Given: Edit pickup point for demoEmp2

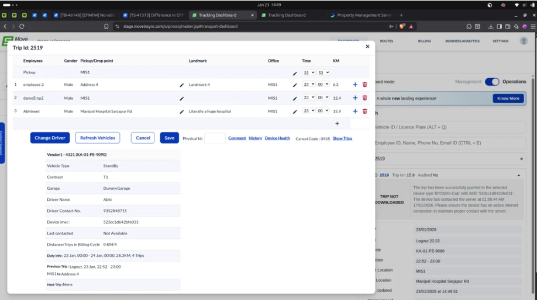Looking at the screenshot, I should pos(181,98).
